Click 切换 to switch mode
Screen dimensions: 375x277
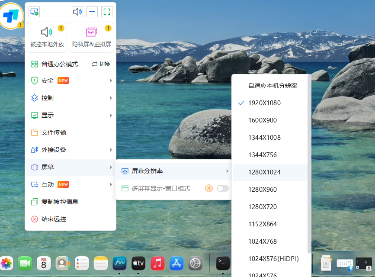pyautogui.click(x=101, y=64)
